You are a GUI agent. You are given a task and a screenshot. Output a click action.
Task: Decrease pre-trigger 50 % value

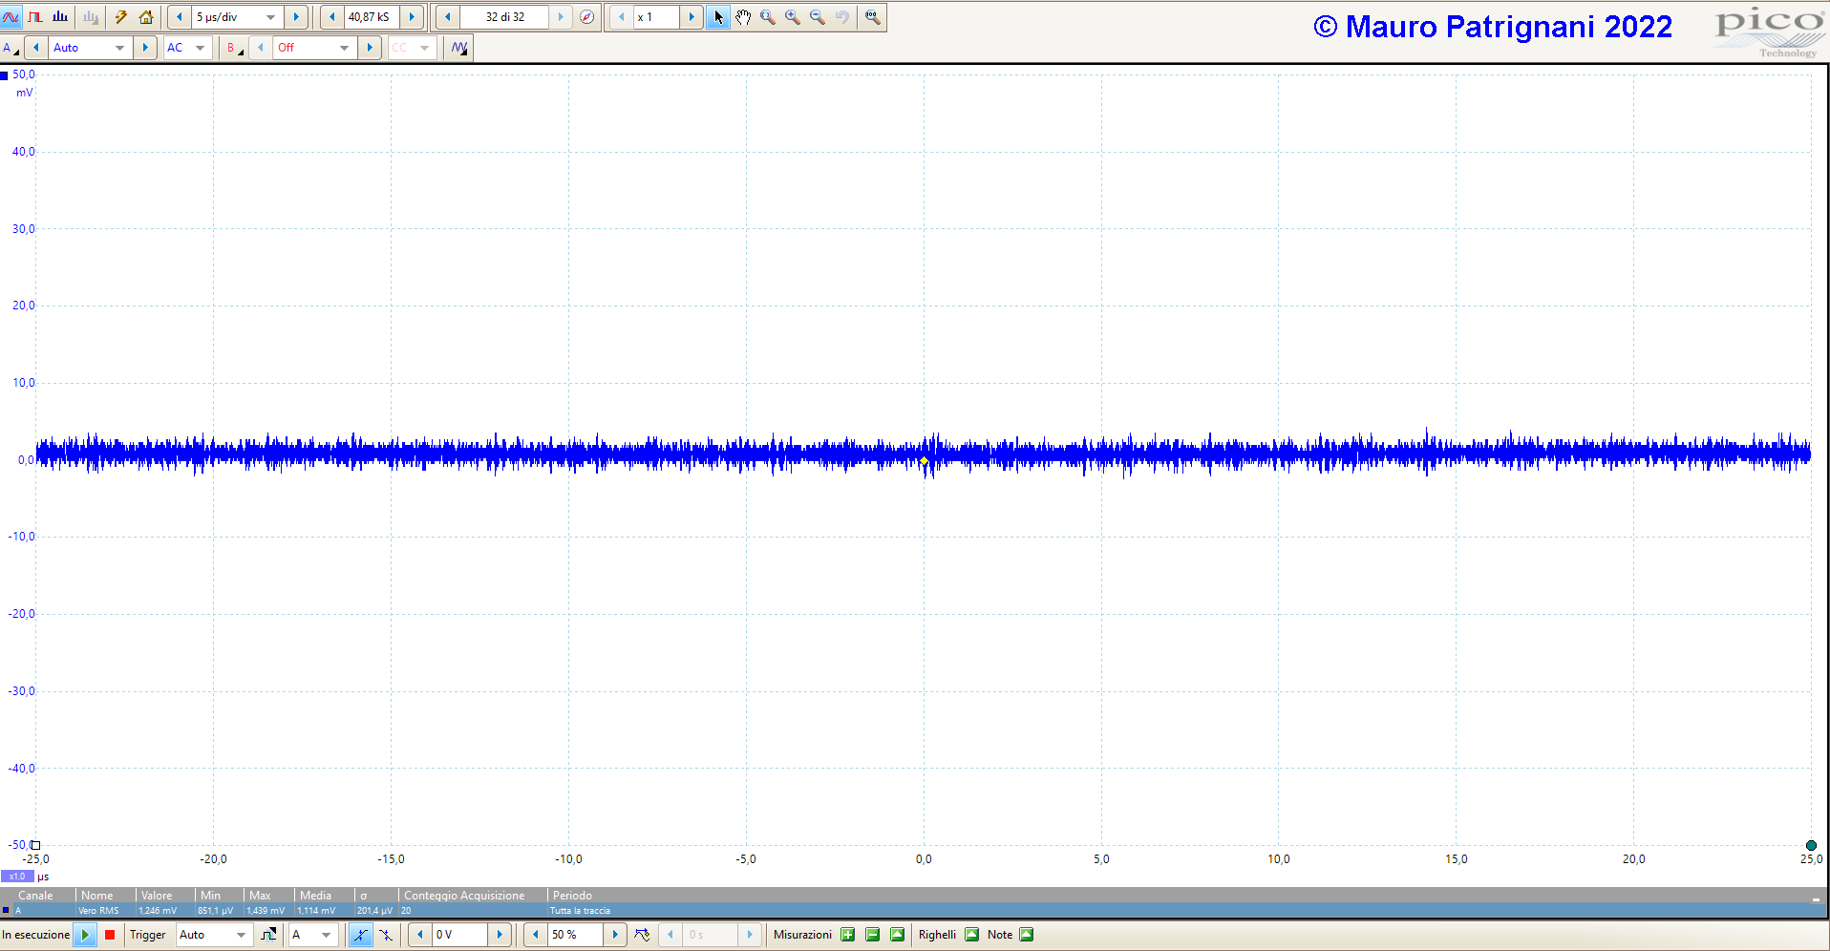536,935
